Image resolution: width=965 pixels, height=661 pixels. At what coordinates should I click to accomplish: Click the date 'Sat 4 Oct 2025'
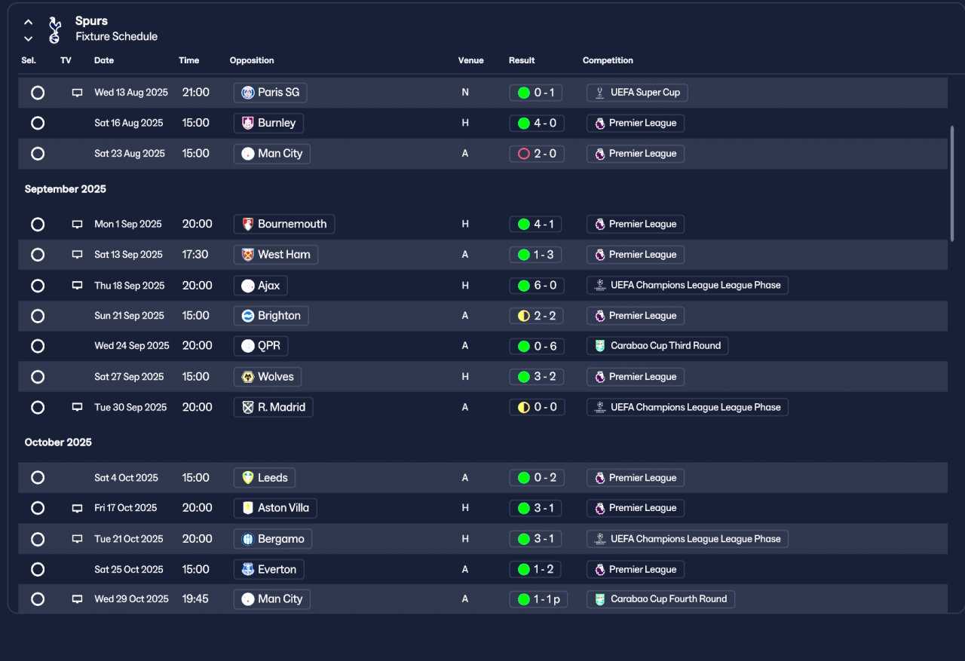coord(127,478)
